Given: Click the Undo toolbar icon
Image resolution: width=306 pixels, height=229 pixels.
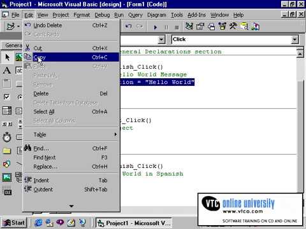Looking at the screenshot, I should [128, 26].
